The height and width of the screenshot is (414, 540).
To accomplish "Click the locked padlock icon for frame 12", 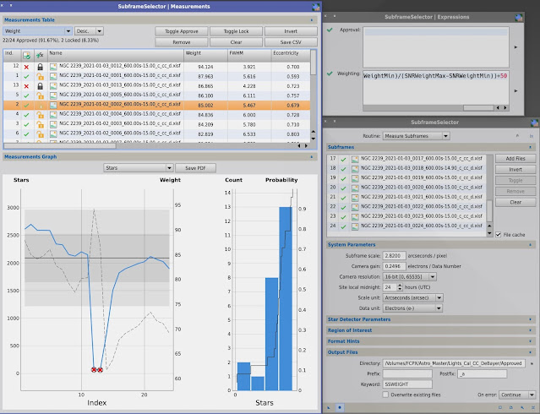I will [41, 67].
